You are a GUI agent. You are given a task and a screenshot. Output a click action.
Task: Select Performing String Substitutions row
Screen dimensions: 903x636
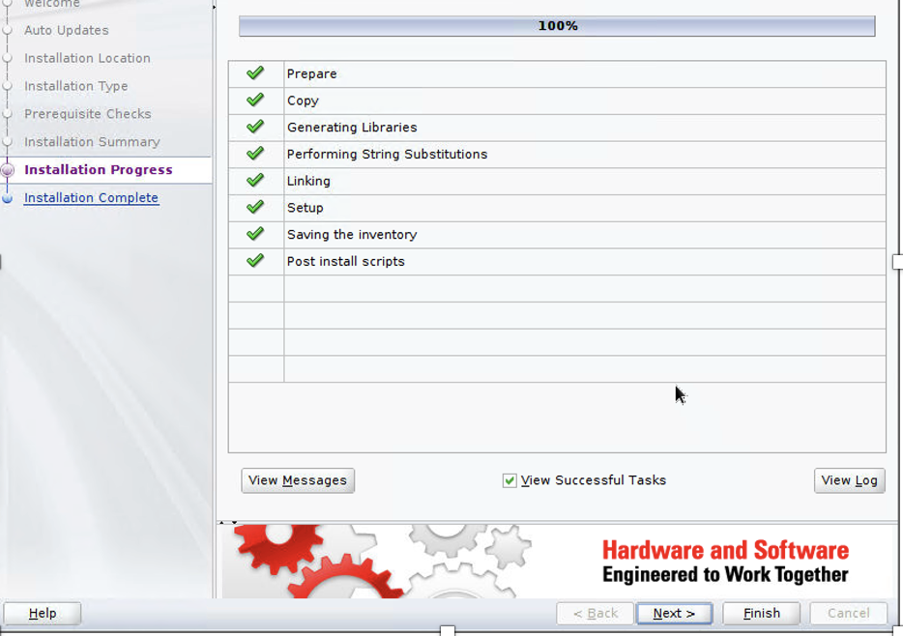tap(557, 155)
